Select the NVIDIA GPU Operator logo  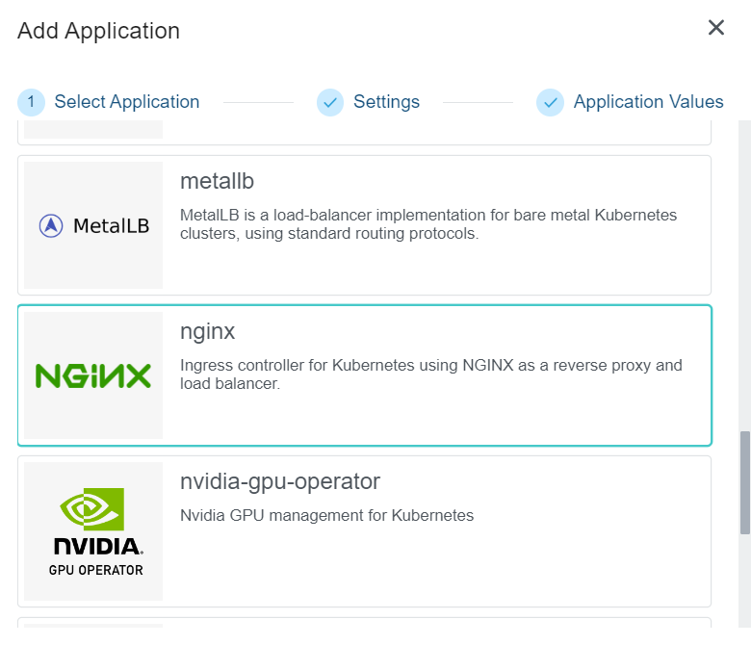pos(93,531)
